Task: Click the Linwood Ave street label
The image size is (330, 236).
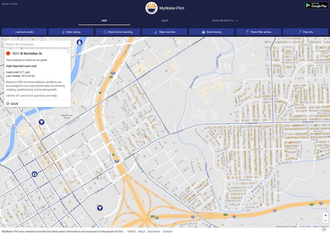Action: [244, 180]
